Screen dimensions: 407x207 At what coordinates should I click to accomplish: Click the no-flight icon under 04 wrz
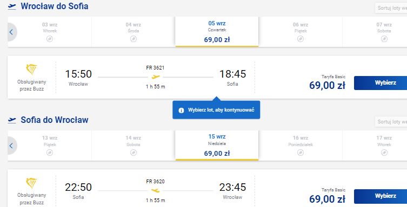134,39
